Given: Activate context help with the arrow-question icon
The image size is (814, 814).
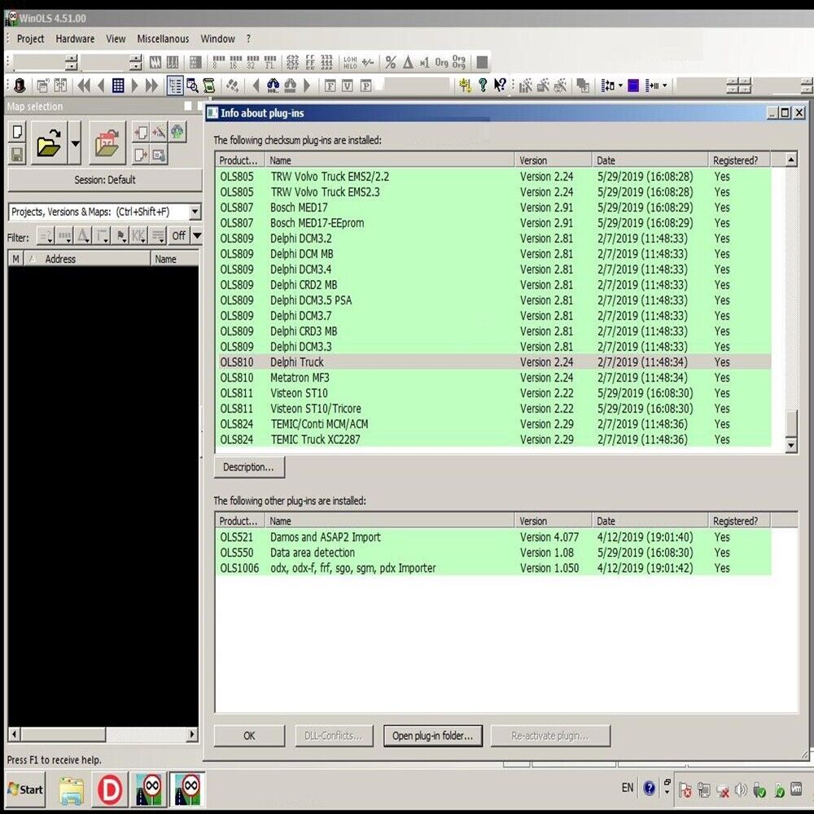Looking at the screenshot, I should (x=500, y=84).
